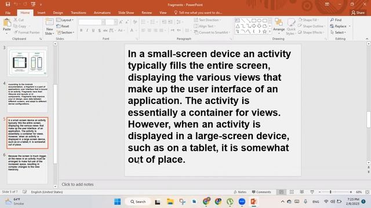Click the Replace command
The image size is (371, 208).
pos(339,26)
